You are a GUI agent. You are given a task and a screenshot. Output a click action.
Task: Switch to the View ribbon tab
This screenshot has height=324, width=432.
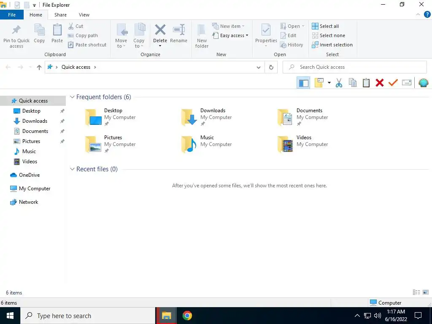pyautogui.click(x=84, y=15)
